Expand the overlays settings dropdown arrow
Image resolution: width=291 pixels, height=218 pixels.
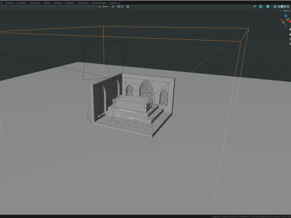pyautogui.click(x=271, y=7)
